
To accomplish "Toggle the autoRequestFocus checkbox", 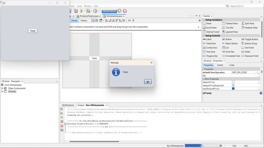I will coord(233,89).
